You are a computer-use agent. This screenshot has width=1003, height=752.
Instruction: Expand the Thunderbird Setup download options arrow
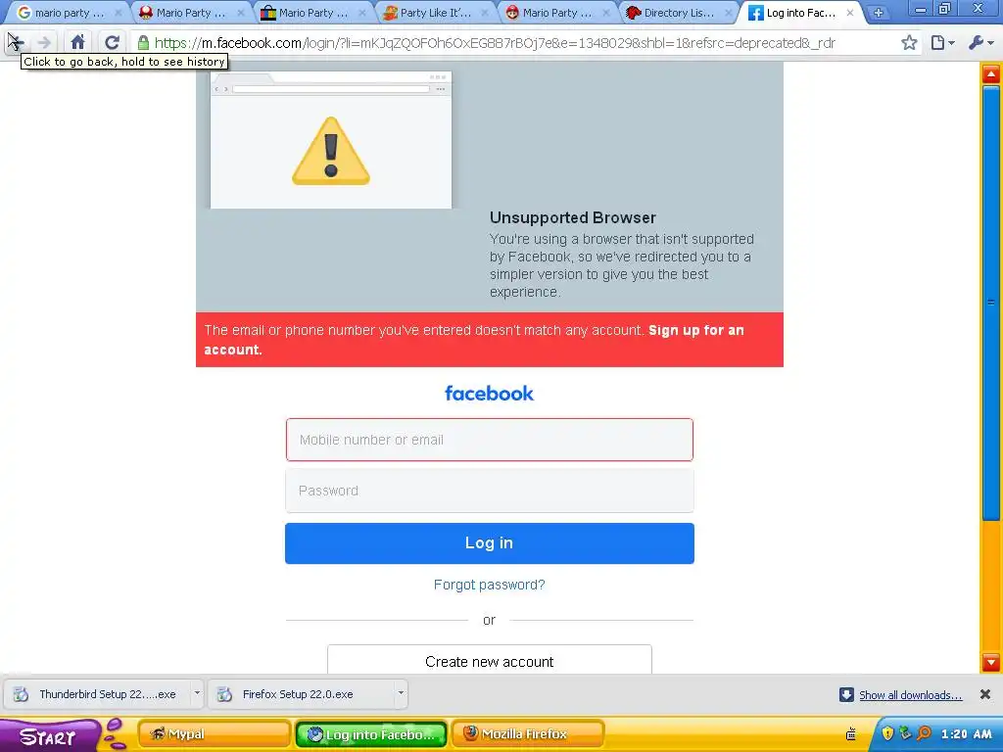[197, 693]
